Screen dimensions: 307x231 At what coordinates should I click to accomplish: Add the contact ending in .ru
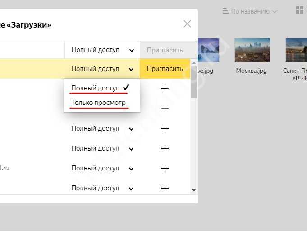point(165,168)
